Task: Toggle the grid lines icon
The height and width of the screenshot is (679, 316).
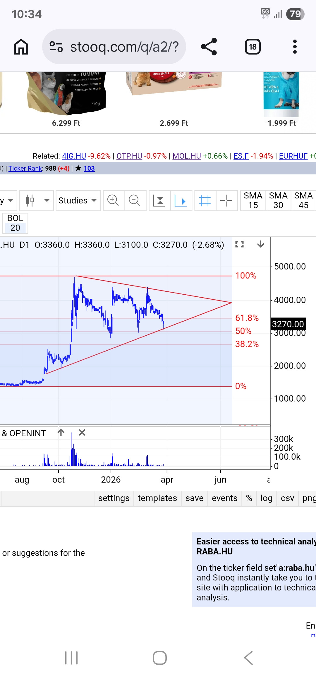Action: 205,201
